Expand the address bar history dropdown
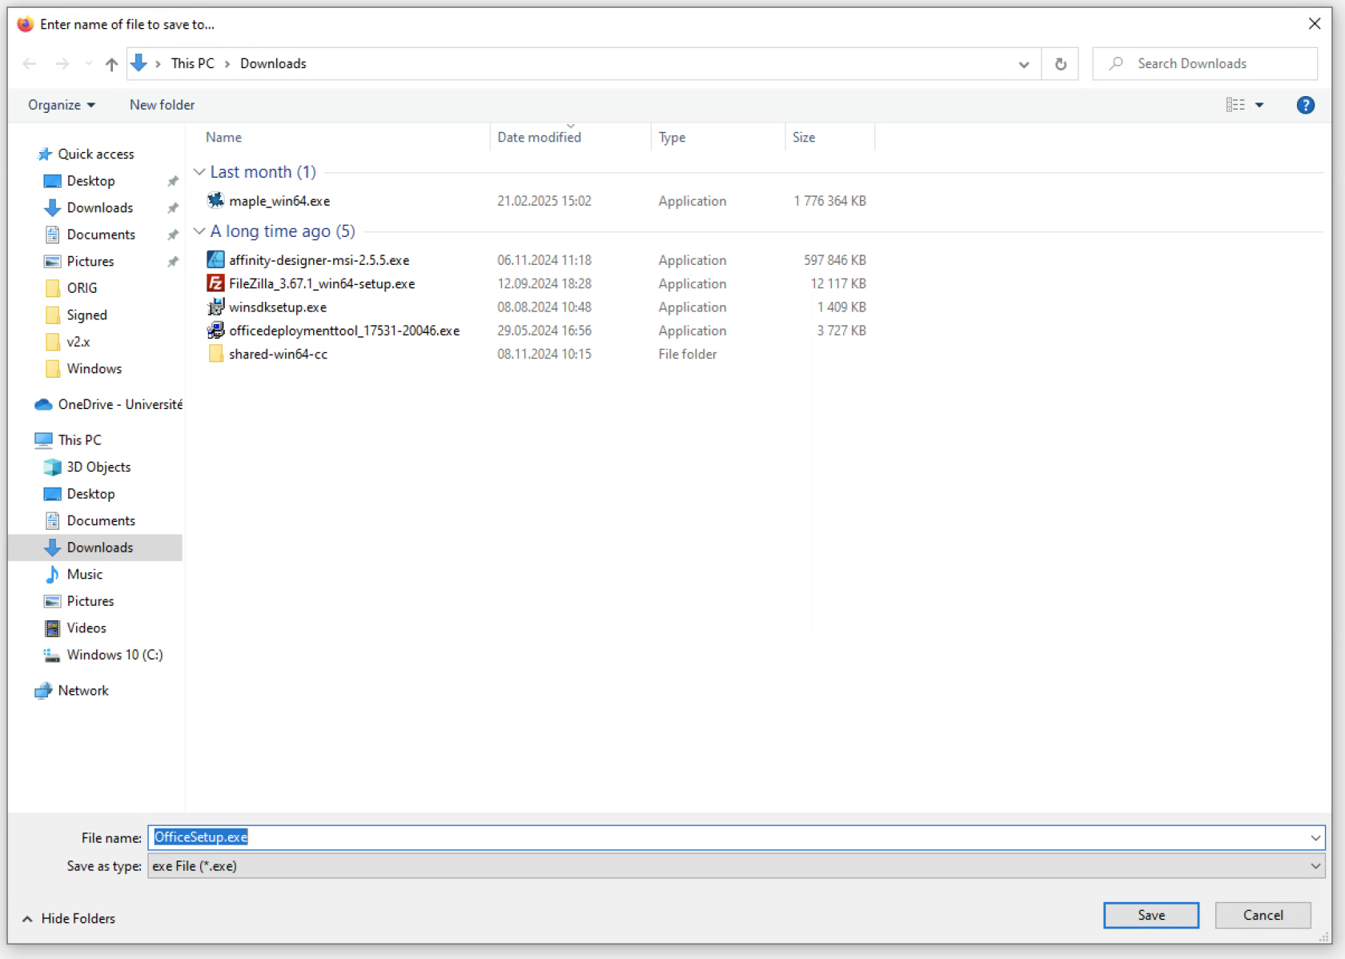 pos(1023,64)
